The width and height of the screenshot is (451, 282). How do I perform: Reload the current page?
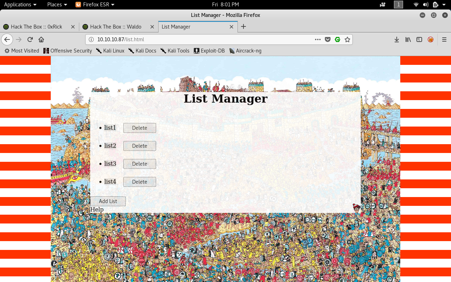[x=30, y=39]
